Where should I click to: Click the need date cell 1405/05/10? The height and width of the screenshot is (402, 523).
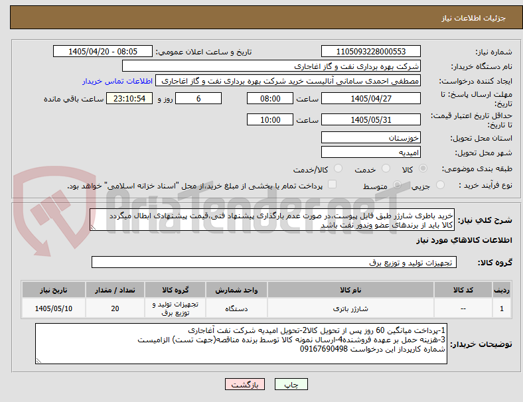coord(53,308)
